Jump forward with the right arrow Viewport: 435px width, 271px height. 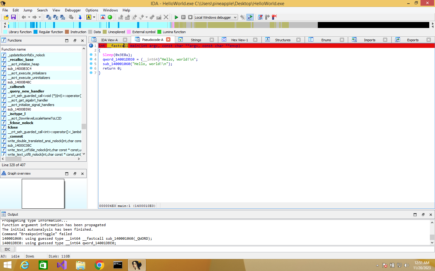click(x=34, y=17)
